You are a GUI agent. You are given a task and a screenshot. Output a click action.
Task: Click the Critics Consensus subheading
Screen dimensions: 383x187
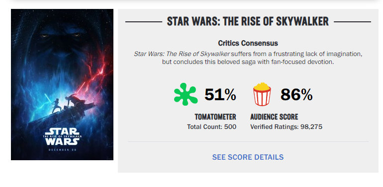[248, 43]
